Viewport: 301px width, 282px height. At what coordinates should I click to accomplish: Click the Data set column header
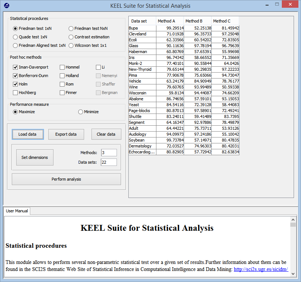(x=142, y=21)
